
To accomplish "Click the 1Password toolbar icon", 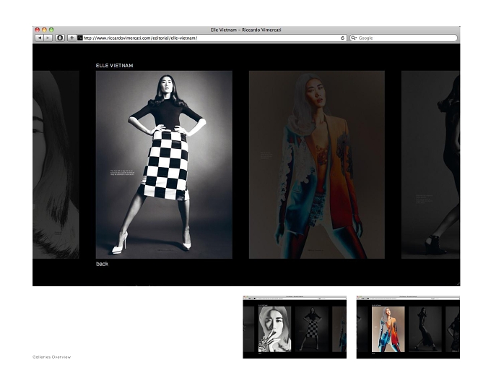I will coord(60,38).
